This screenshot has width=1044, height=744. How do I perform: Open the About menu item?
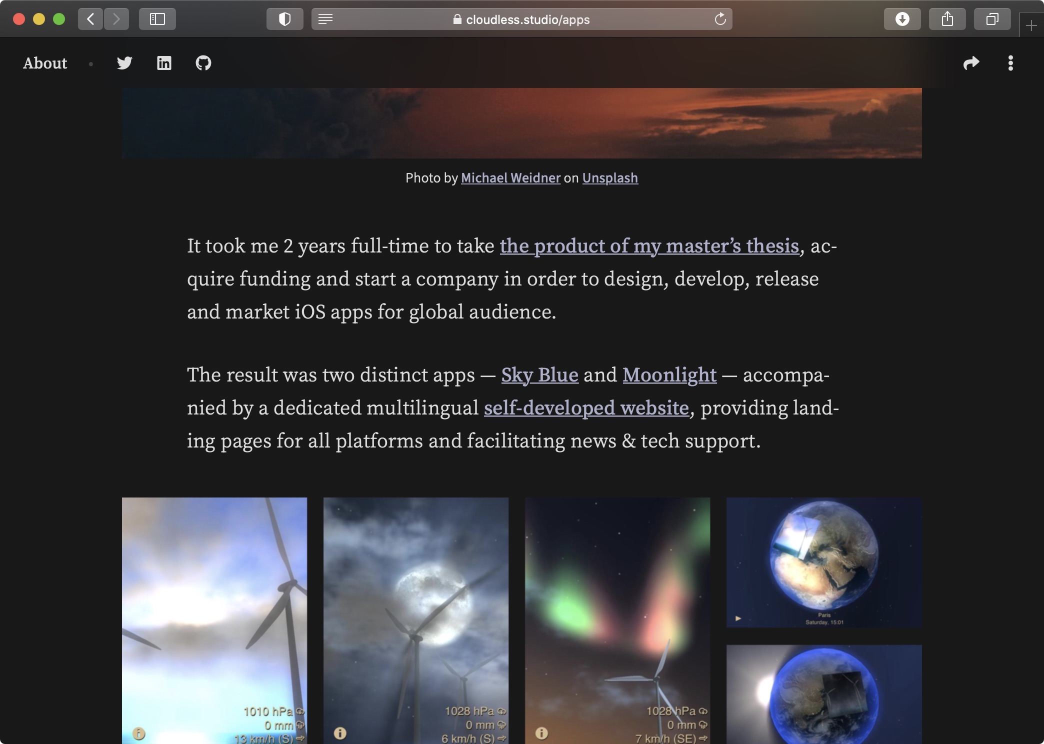45,63
